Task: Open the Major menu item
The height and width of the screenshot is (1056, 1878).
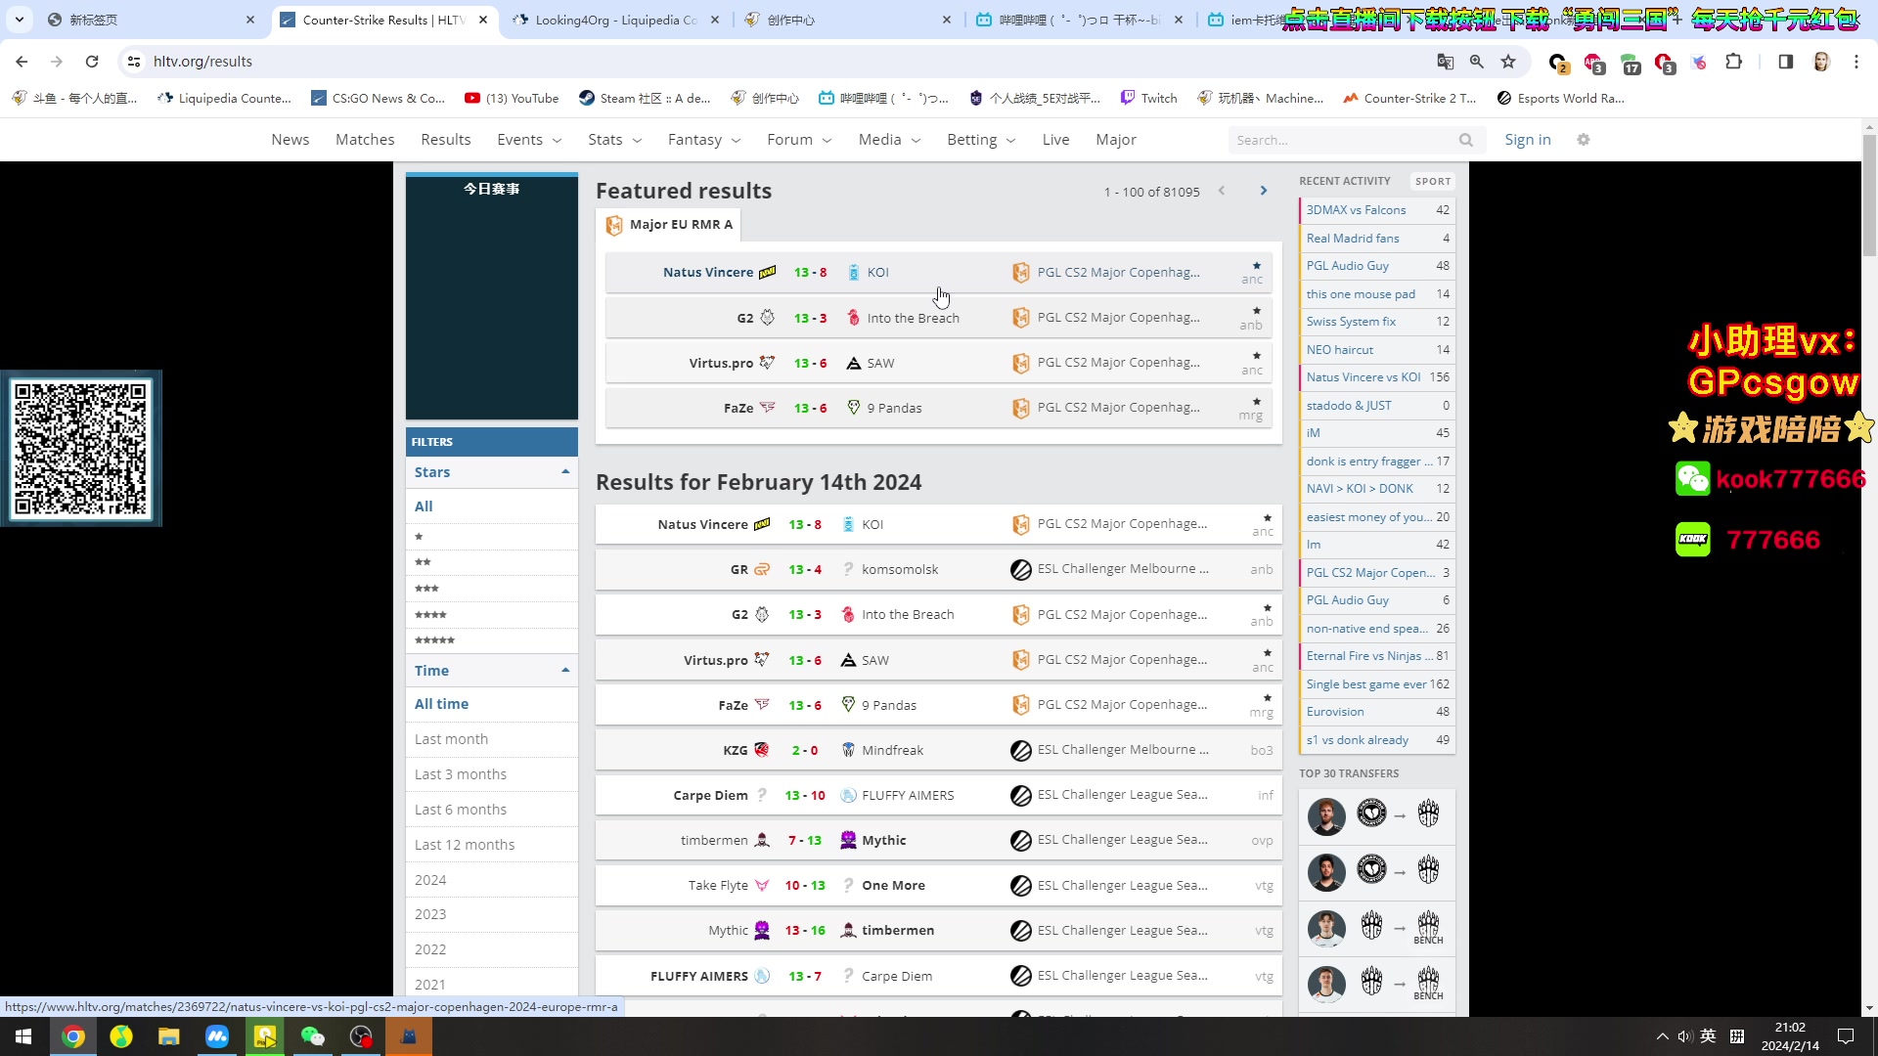Action: [1116, 140]
